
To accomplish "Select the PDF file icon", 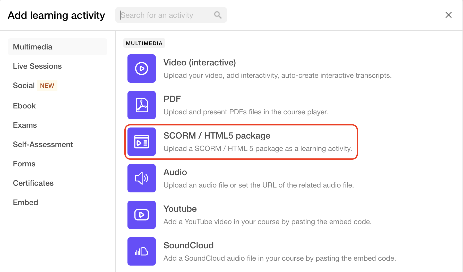I will coord(142,105).
